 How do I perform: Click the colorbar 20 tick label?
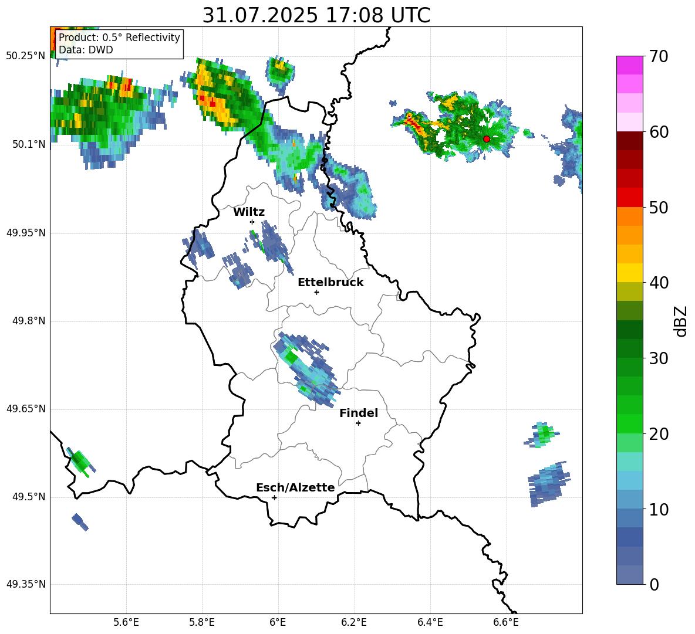(659, 434)
